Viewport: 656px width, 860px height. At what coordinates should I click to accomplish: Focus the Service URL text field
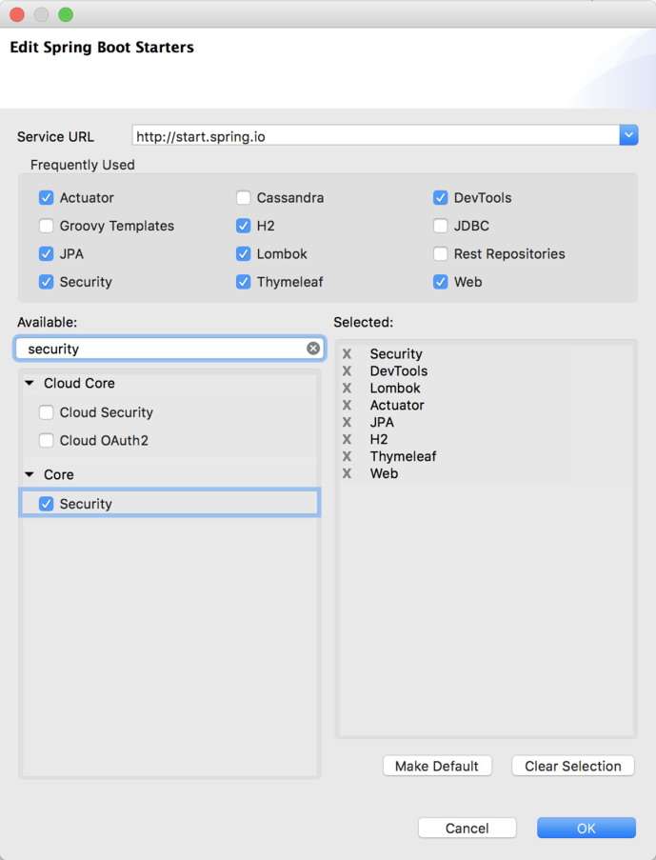click(376, 135)
